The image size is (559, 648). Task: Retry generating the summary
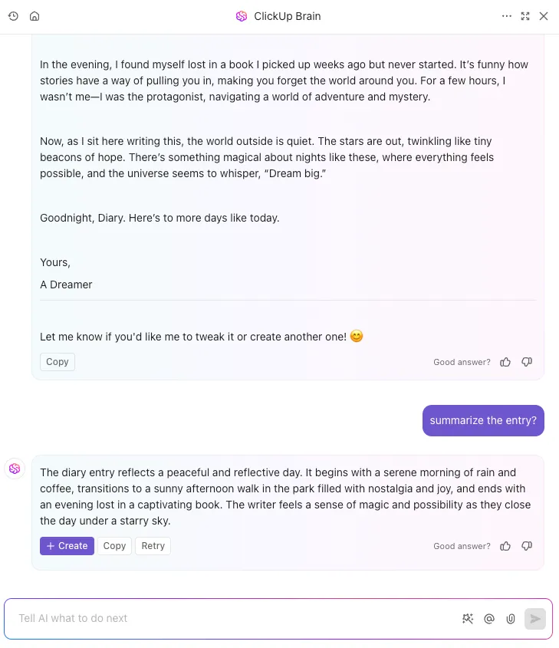[x=153, y=546]
